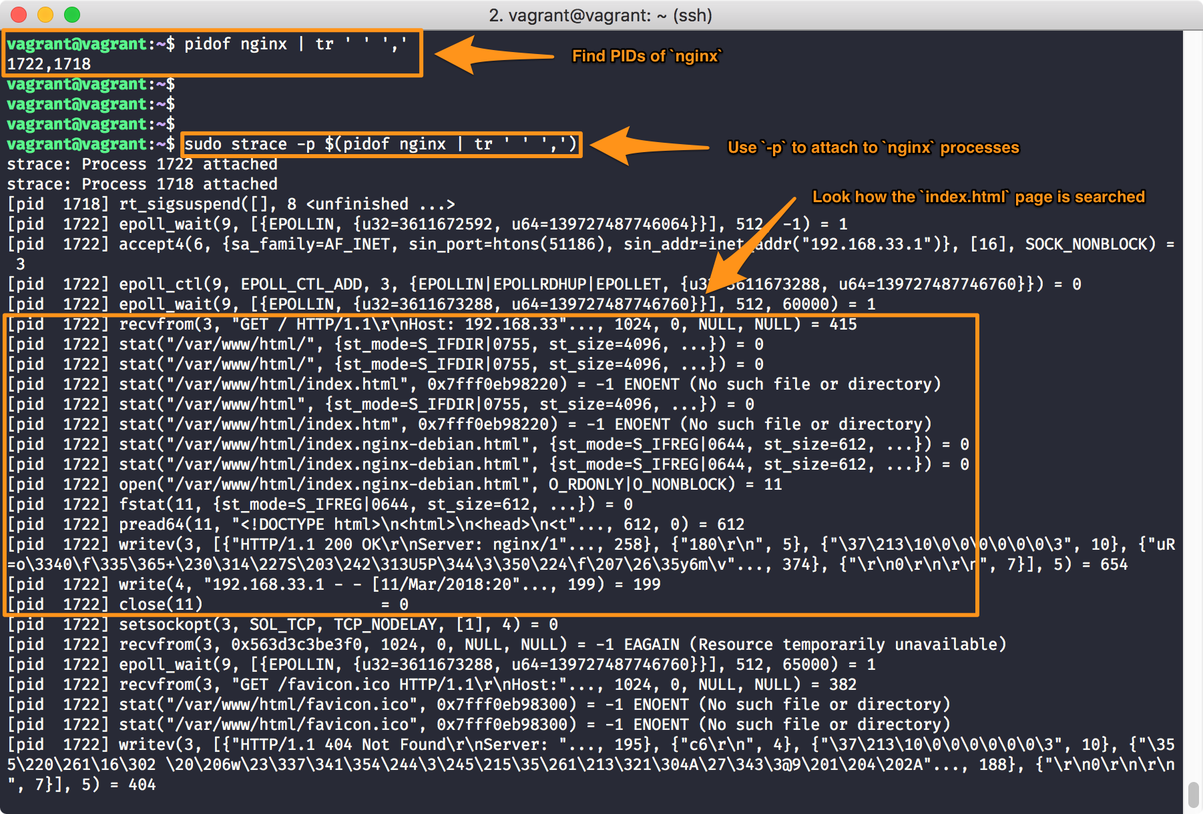
Task: Click the "rt_sigsuspend([], 8 <unfinished ...>" line
Action: pyautogui.click(x=231, y=204)
